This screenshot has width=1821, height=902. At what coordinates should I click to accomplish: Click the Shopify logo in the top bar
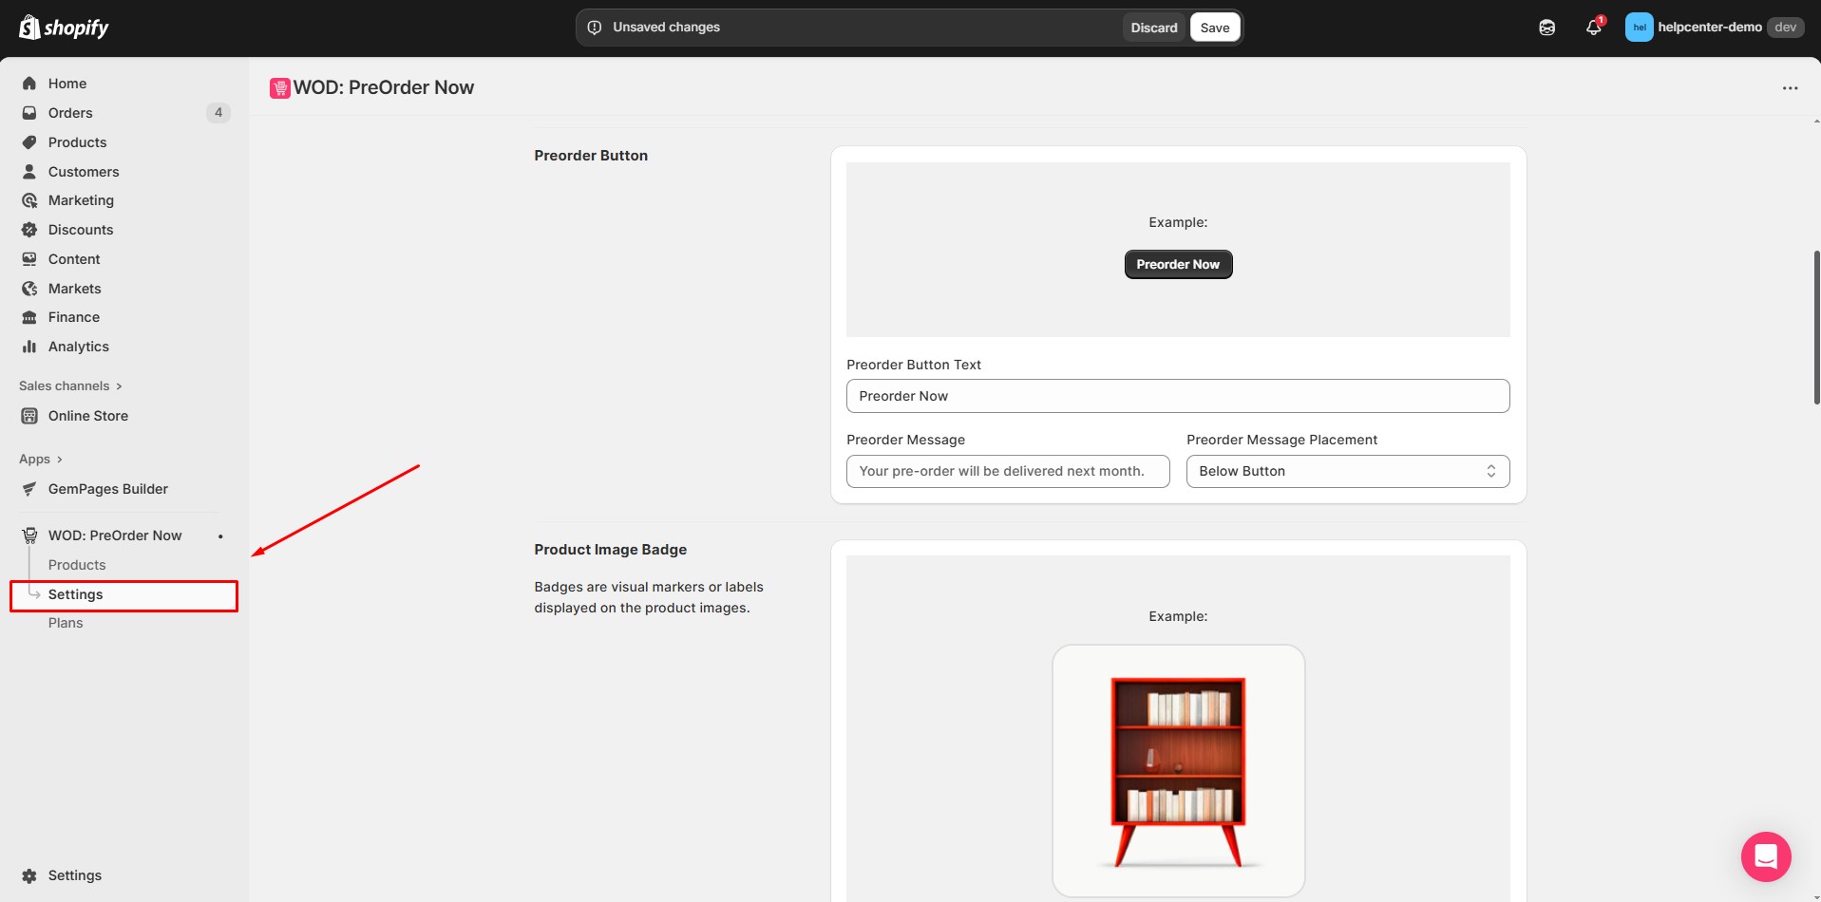click(64, 28)
